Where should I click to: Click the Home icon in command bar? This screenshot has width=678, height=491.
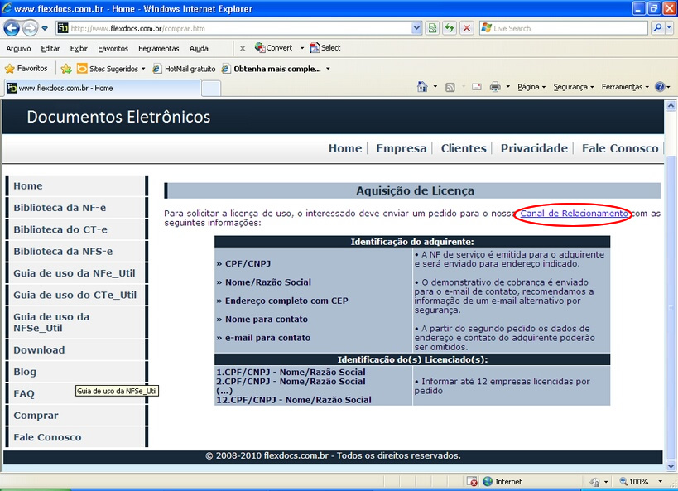pos(422,87)
